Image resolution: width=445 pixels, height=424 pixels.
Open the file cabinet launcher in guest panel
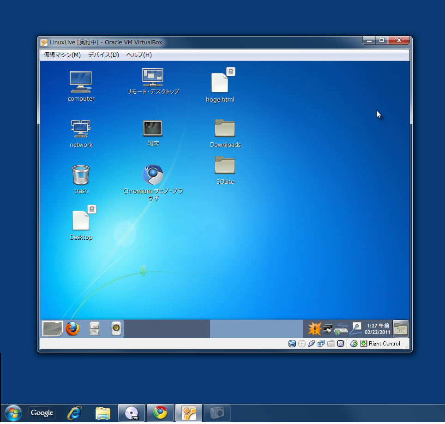pos(95,328)
